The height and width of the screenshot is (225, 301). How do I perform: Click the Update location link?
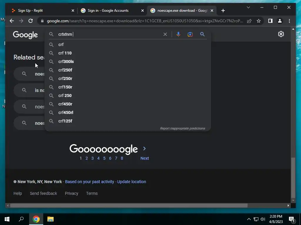[x=132, y=182]
